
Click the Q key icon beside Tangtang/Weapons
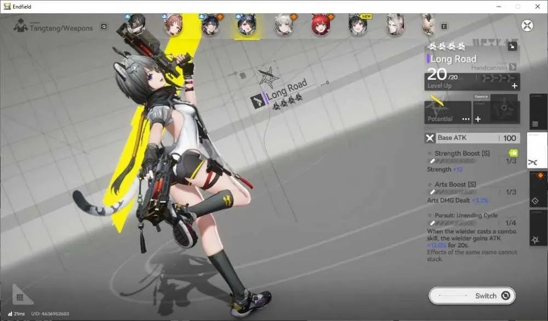point(104,26)
